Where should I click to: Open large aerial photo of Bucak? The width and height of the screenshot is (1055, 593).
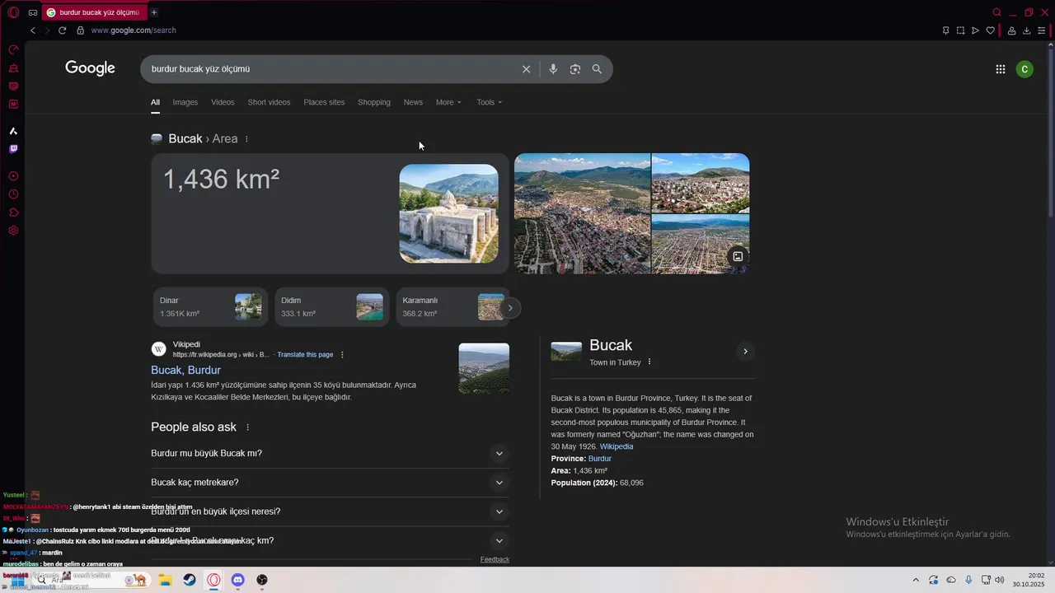582,213
